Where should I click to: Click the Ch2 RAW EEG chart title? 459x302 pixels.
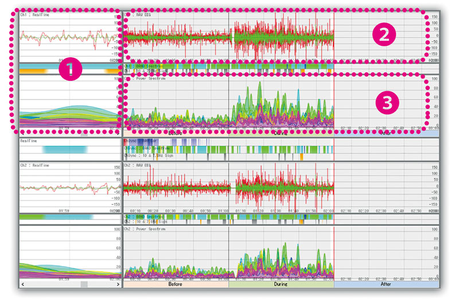(x=140, y=165)
